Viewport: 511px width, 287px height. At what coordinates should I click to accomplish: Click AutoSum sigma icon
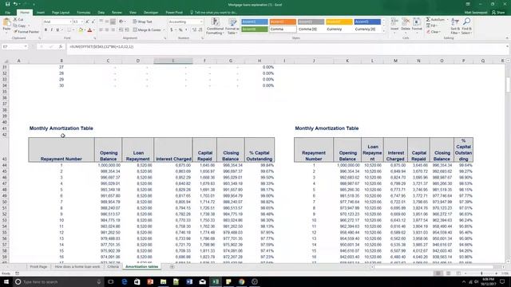tap(428, 19)
